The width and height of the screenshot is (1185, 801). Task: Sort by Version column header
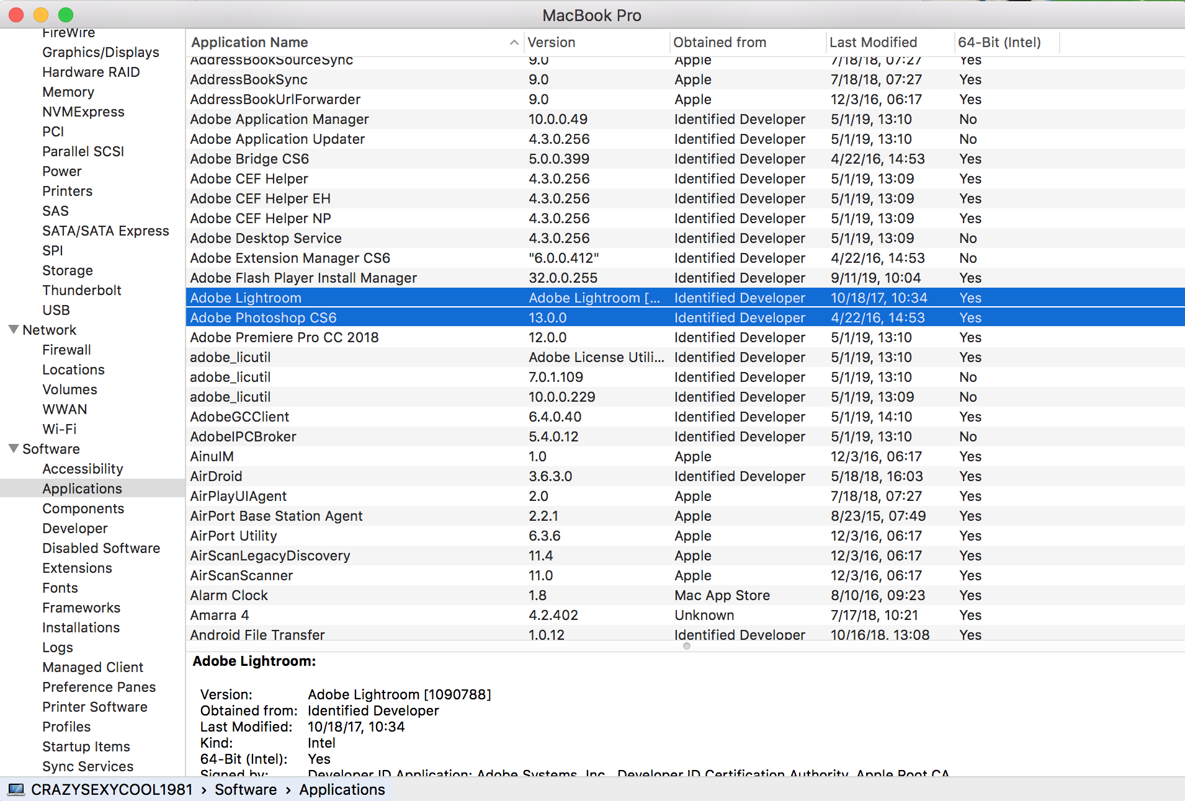coord(597,42)
